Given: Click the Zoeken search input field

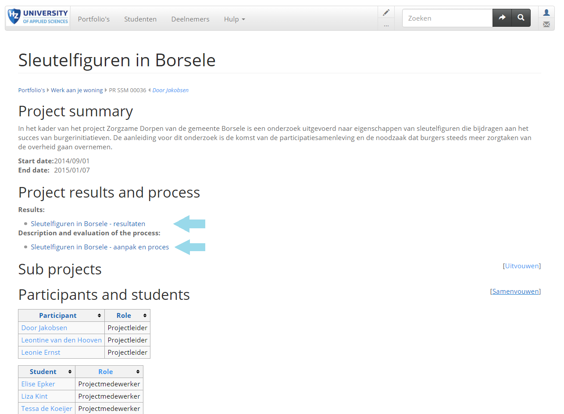Looking at the screenshot, I should pos(447,18).
